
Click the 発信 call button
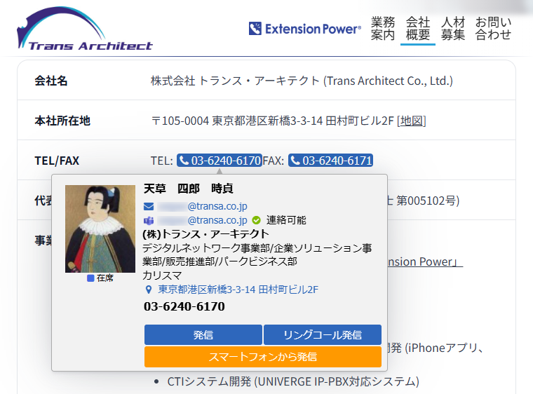pos(203,335)
